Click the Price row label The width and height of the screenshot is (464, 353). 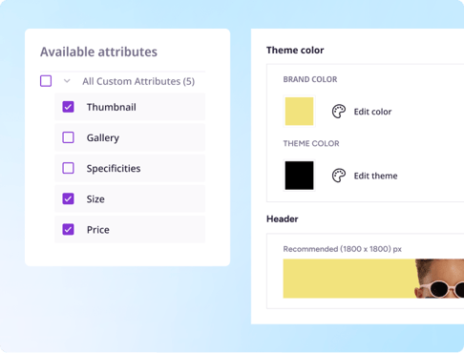(x=98, y=230)
